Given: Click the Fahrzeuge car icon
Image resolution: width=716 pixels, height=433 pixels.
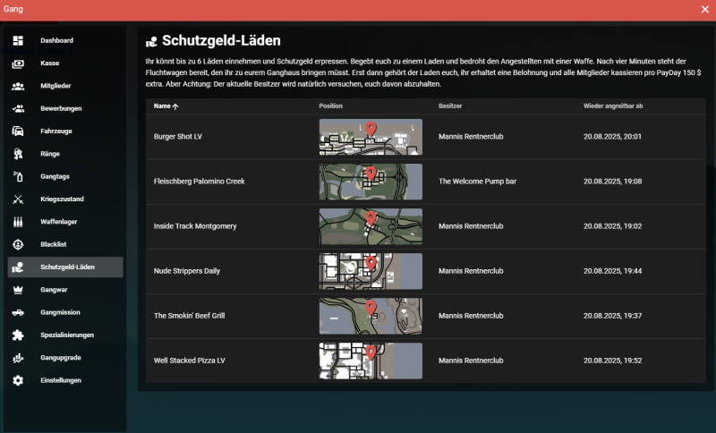Looking at the screenshot, I should coord(18,132).
